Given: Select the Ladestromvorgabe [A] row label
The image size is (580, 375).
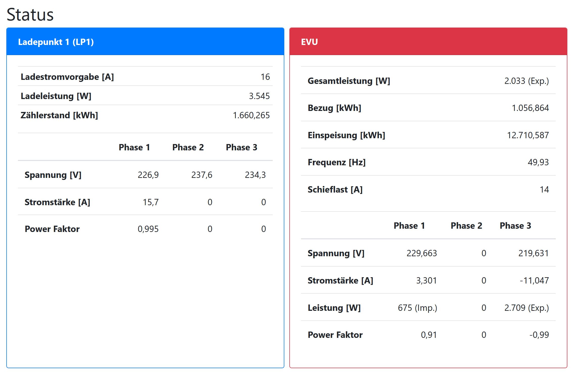Looking at the screenshot, I should pyautogui.click(x=67, y=77).
